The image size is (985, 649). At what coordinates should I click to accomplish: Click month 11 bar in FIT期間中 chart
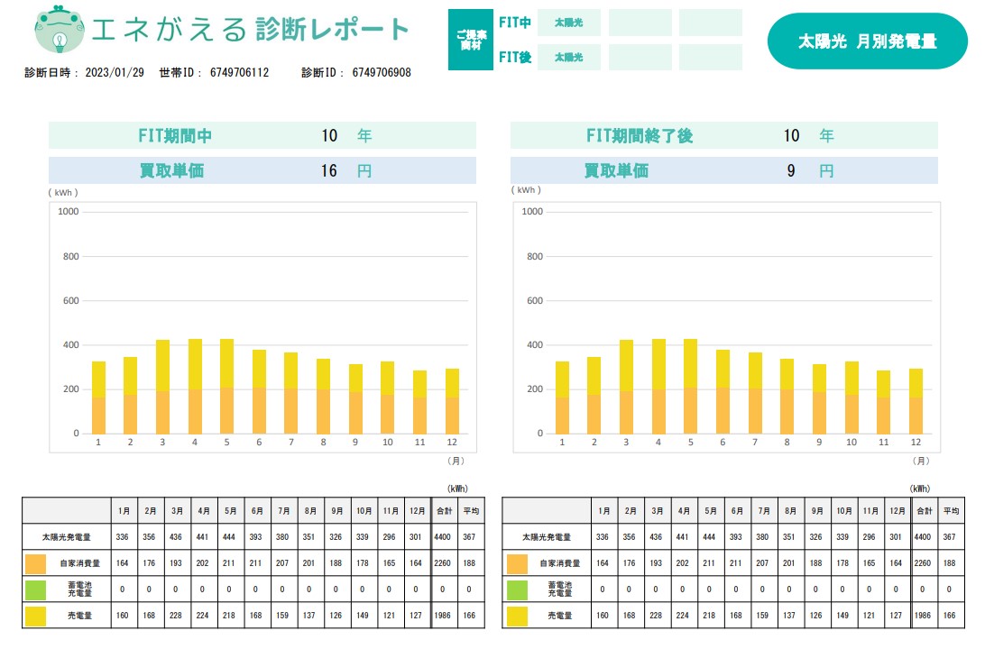pyautogui.click(x=419, y=402)
